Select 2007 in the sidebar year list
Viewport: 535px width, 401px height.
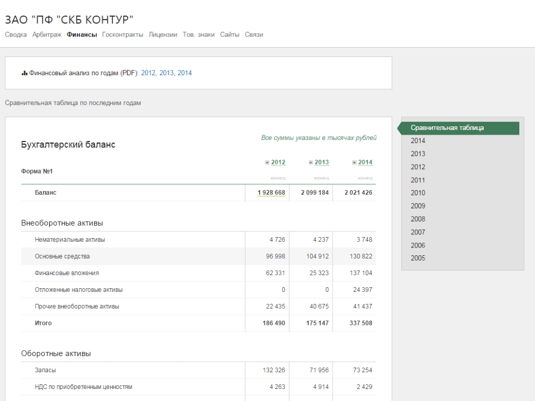click(x=418, y=232)
